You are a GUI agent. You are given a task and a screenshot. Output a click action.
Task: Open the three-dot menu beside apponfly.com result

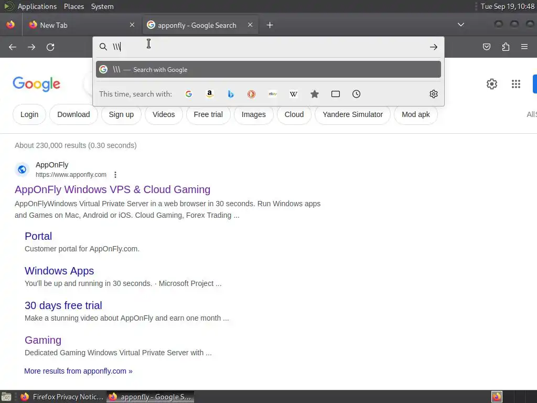115,175
